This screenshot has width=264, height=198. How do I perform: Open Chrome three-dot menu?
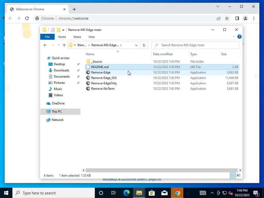pyautogui.click(x=254, y=18)
